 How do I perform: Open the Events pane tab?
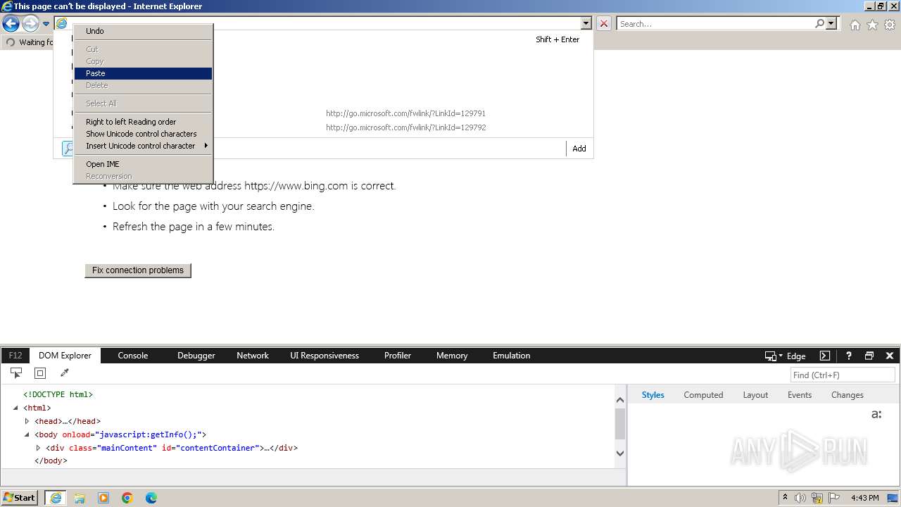[800, 395]
